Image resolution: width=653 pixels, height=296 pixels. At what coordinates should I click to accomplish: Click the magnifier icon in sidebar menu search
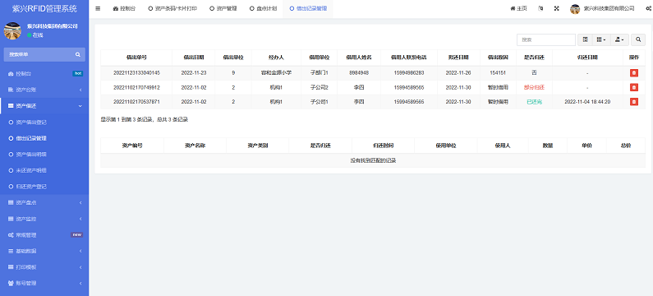pyautogui.click(x=78, y=54)
